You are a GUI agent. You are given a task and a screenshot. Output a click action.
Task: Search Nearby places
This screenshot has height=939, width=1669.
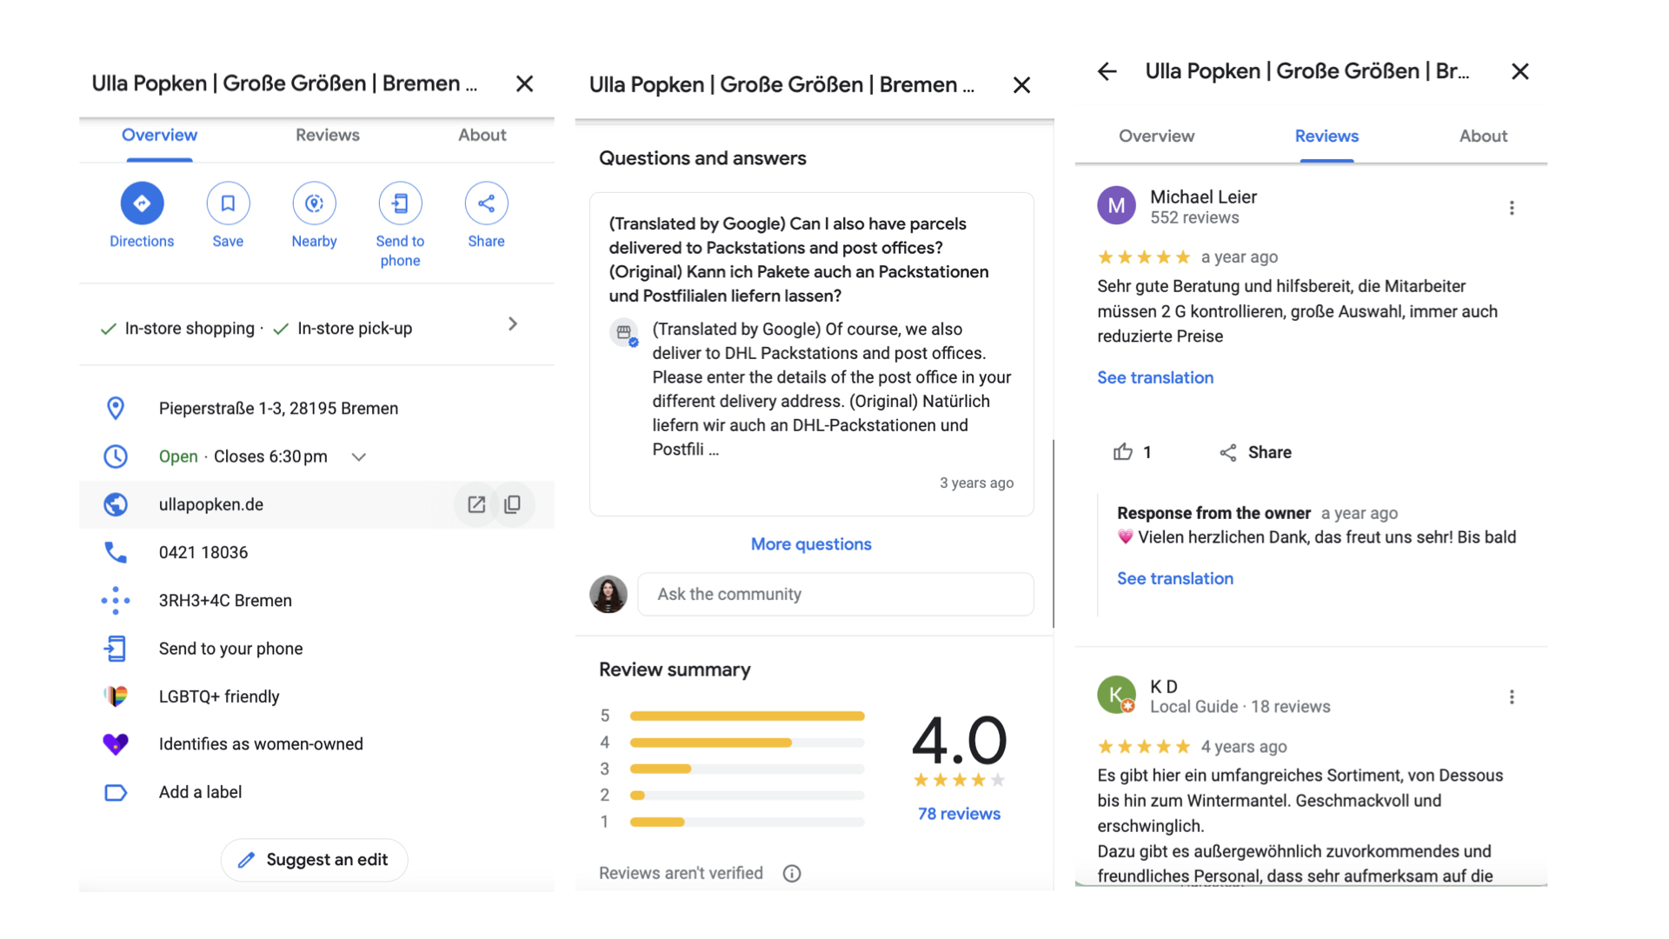[314, 203]
